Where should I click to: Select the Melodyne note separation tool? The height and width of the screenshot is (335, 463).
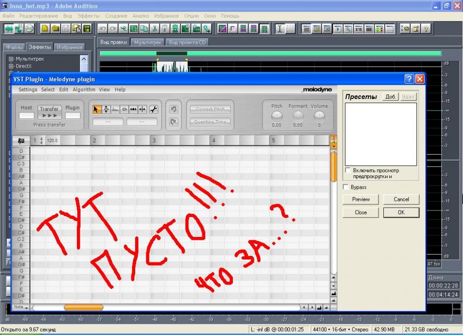click(x=142, y=110)
